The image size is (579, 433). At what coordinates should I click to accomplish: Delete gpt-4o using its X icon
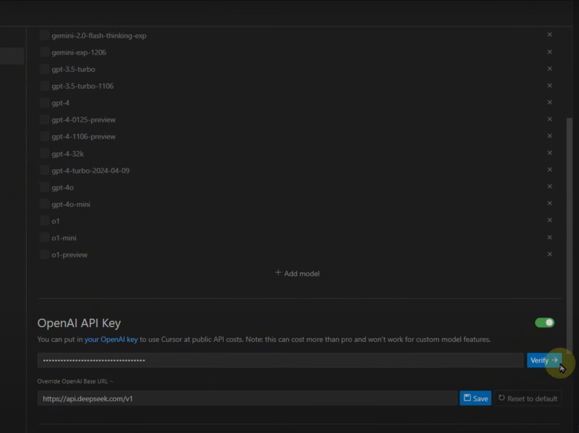tap(550, 187)
